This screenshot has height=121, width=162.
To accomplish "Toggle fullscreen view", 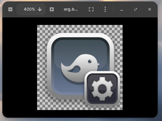I will point(91,9).
